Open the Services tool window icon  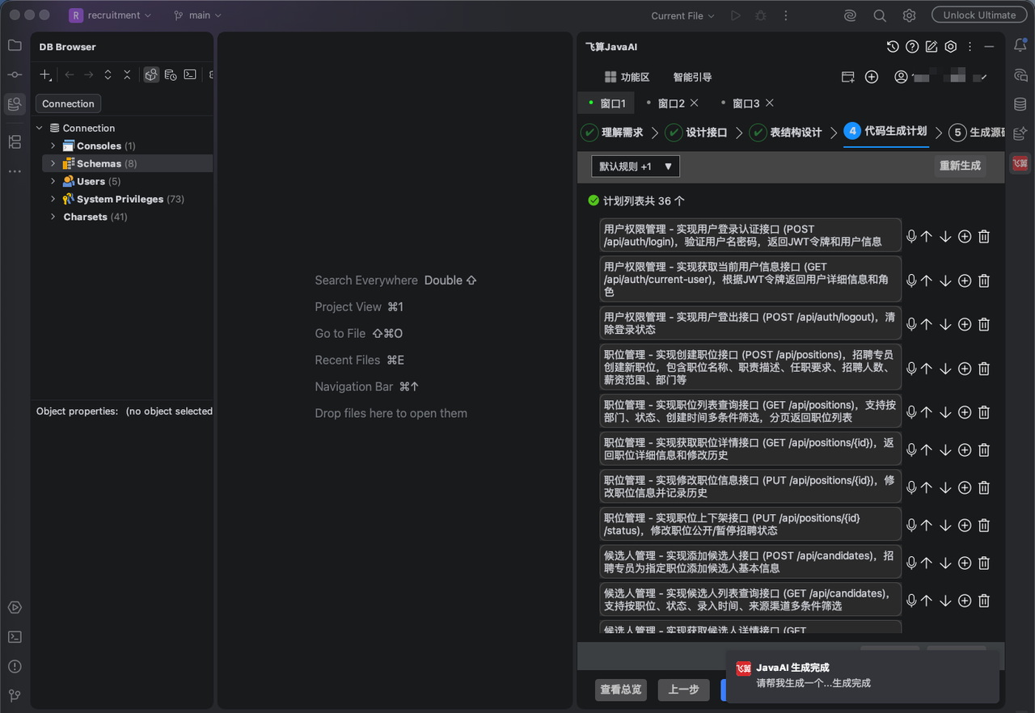click(15, 608)
